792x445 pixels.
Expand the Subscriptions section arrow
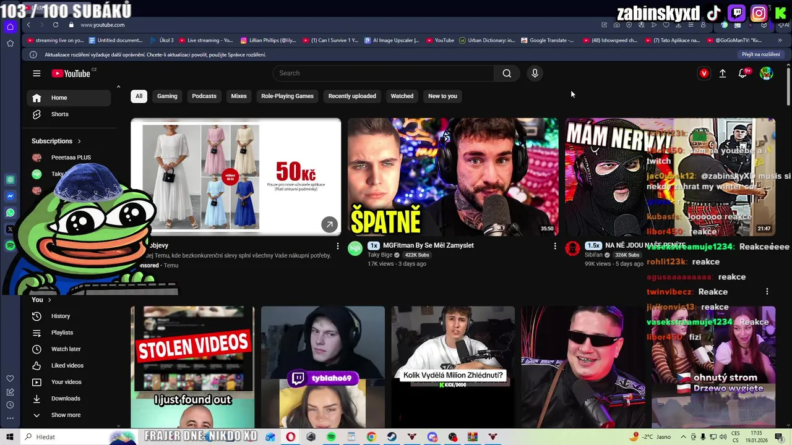[x=79, y=141]
